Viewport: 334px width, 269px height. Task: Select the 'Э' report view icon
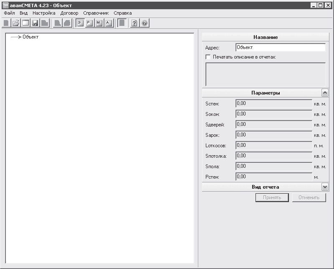coord(80,23)
